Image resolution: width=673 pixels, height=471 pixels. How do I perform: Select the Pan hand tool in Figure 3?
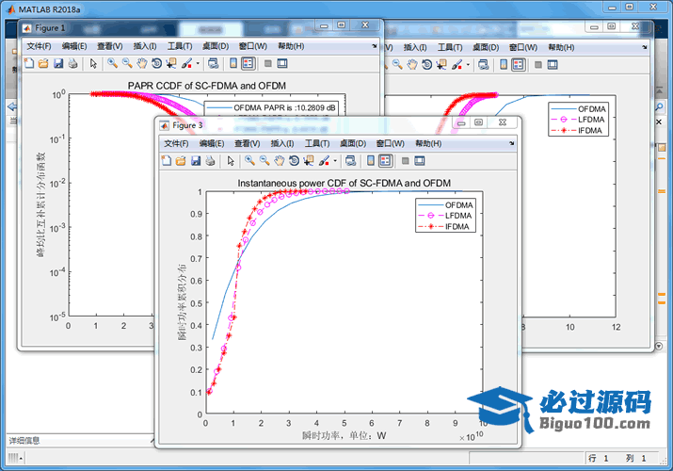279,161
